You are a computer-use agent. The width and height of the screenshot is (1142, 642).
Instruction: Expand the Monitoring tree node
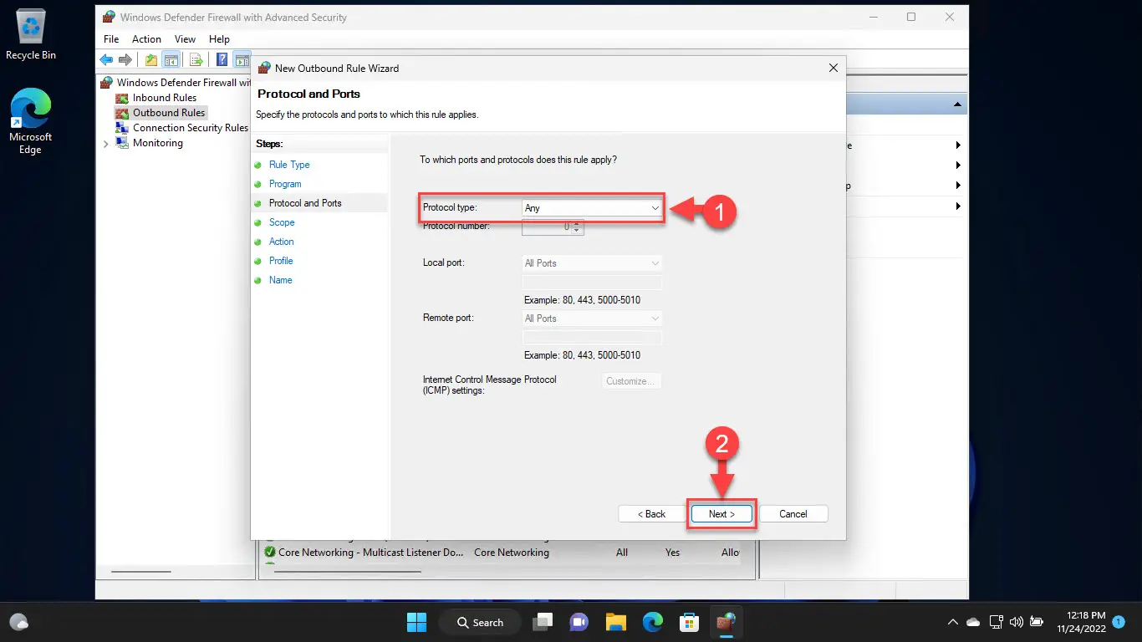click(105, 144)
